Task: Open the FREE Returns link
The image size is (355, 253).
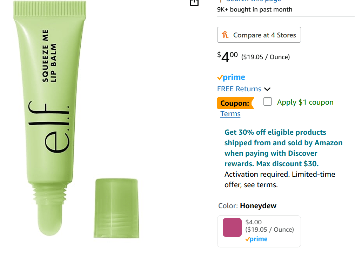Action: tap(239, 89)
